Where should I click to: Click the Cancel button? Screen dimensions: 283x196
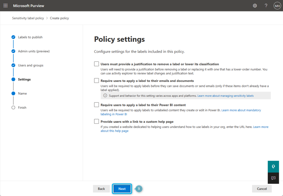pos(261,189)
